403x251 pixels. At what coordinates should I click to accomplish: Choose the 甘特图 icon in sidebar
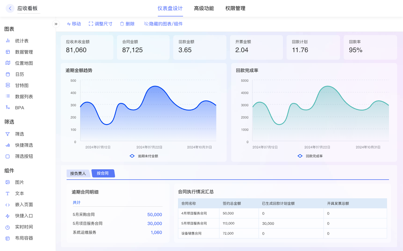pos(8,85)
